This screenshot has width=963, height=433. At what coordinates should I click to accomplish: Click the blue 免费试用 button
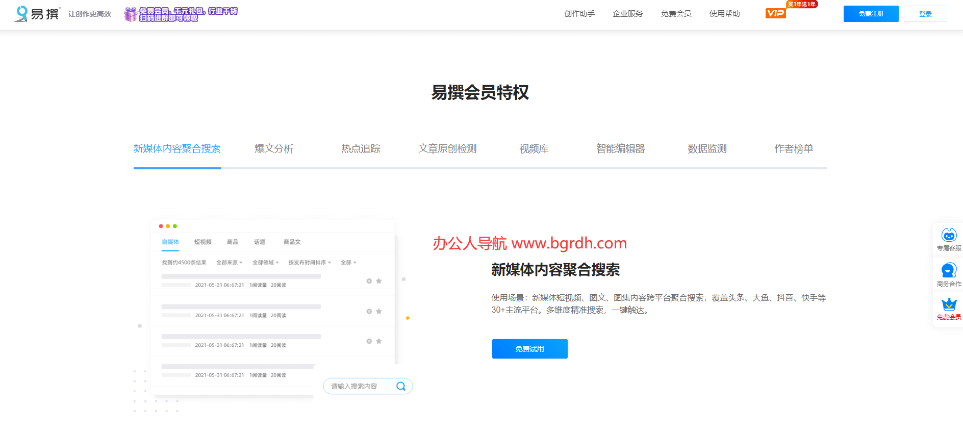[x=529, y=349]
